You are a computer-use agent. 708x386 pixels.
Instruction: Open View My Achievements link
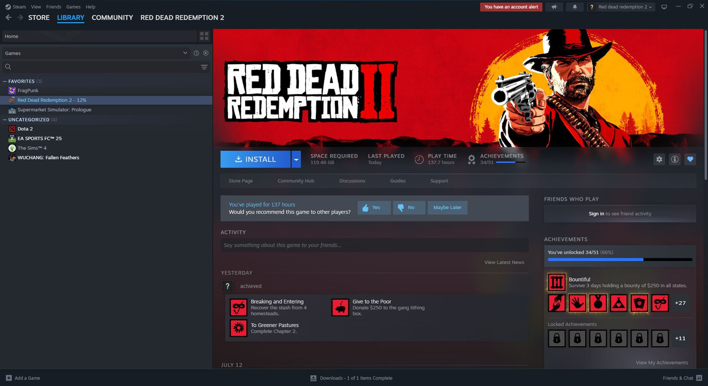[662, 363]
